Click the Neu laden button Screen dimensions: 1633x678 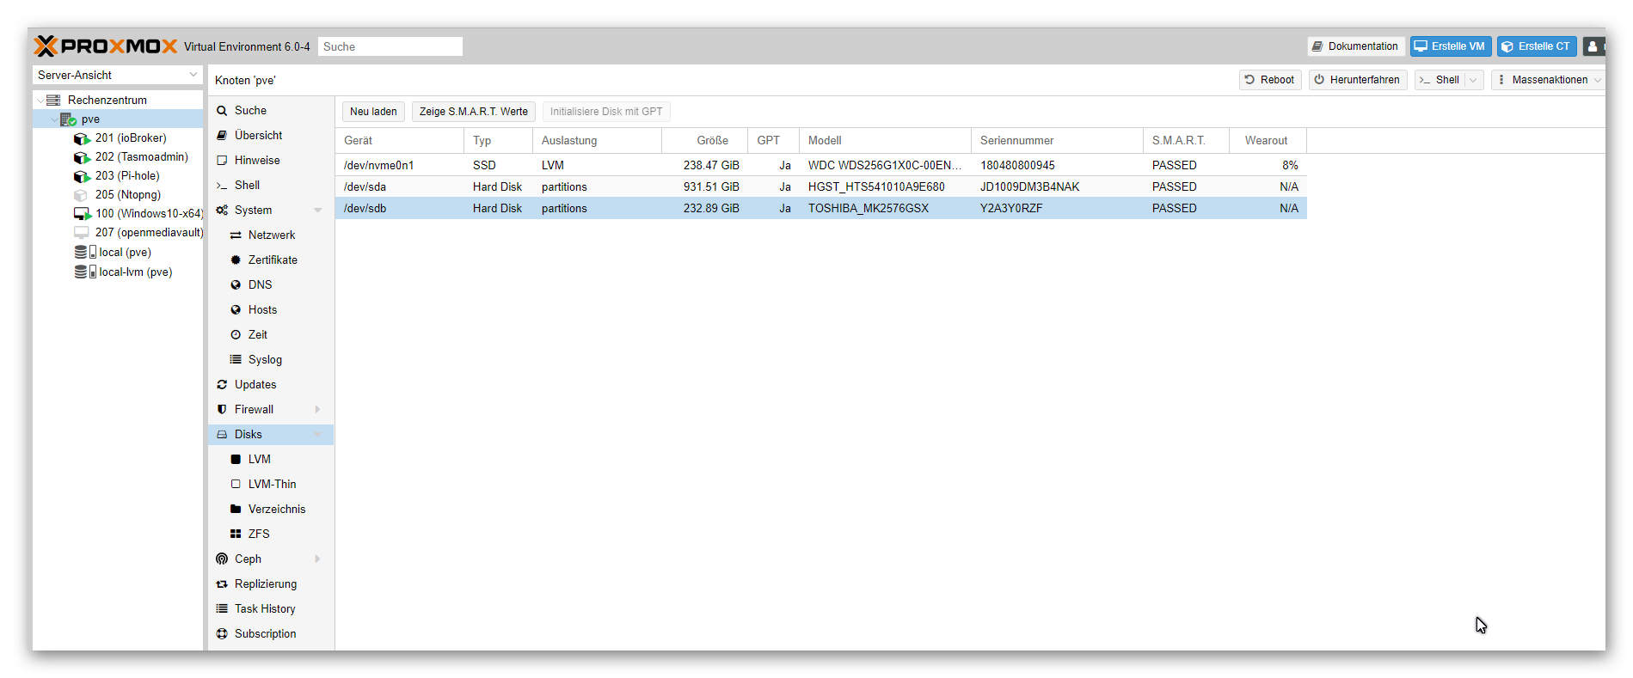point(373,112)
